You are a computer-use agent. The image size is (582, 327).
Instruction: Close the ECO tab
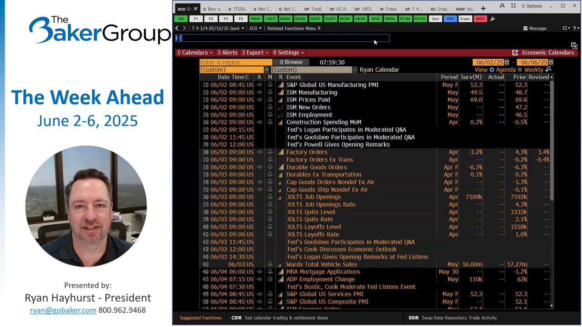coord(196,9)
